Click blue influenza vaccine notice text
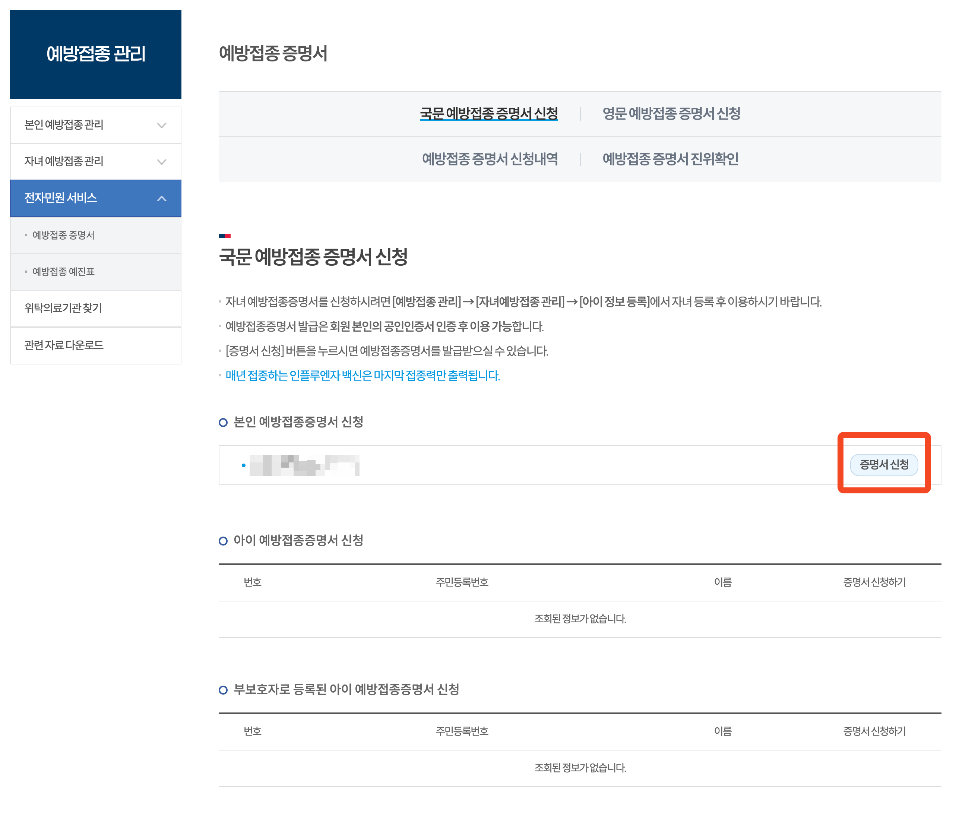This screenshot has width=956, height=825. tap(363, 376)
